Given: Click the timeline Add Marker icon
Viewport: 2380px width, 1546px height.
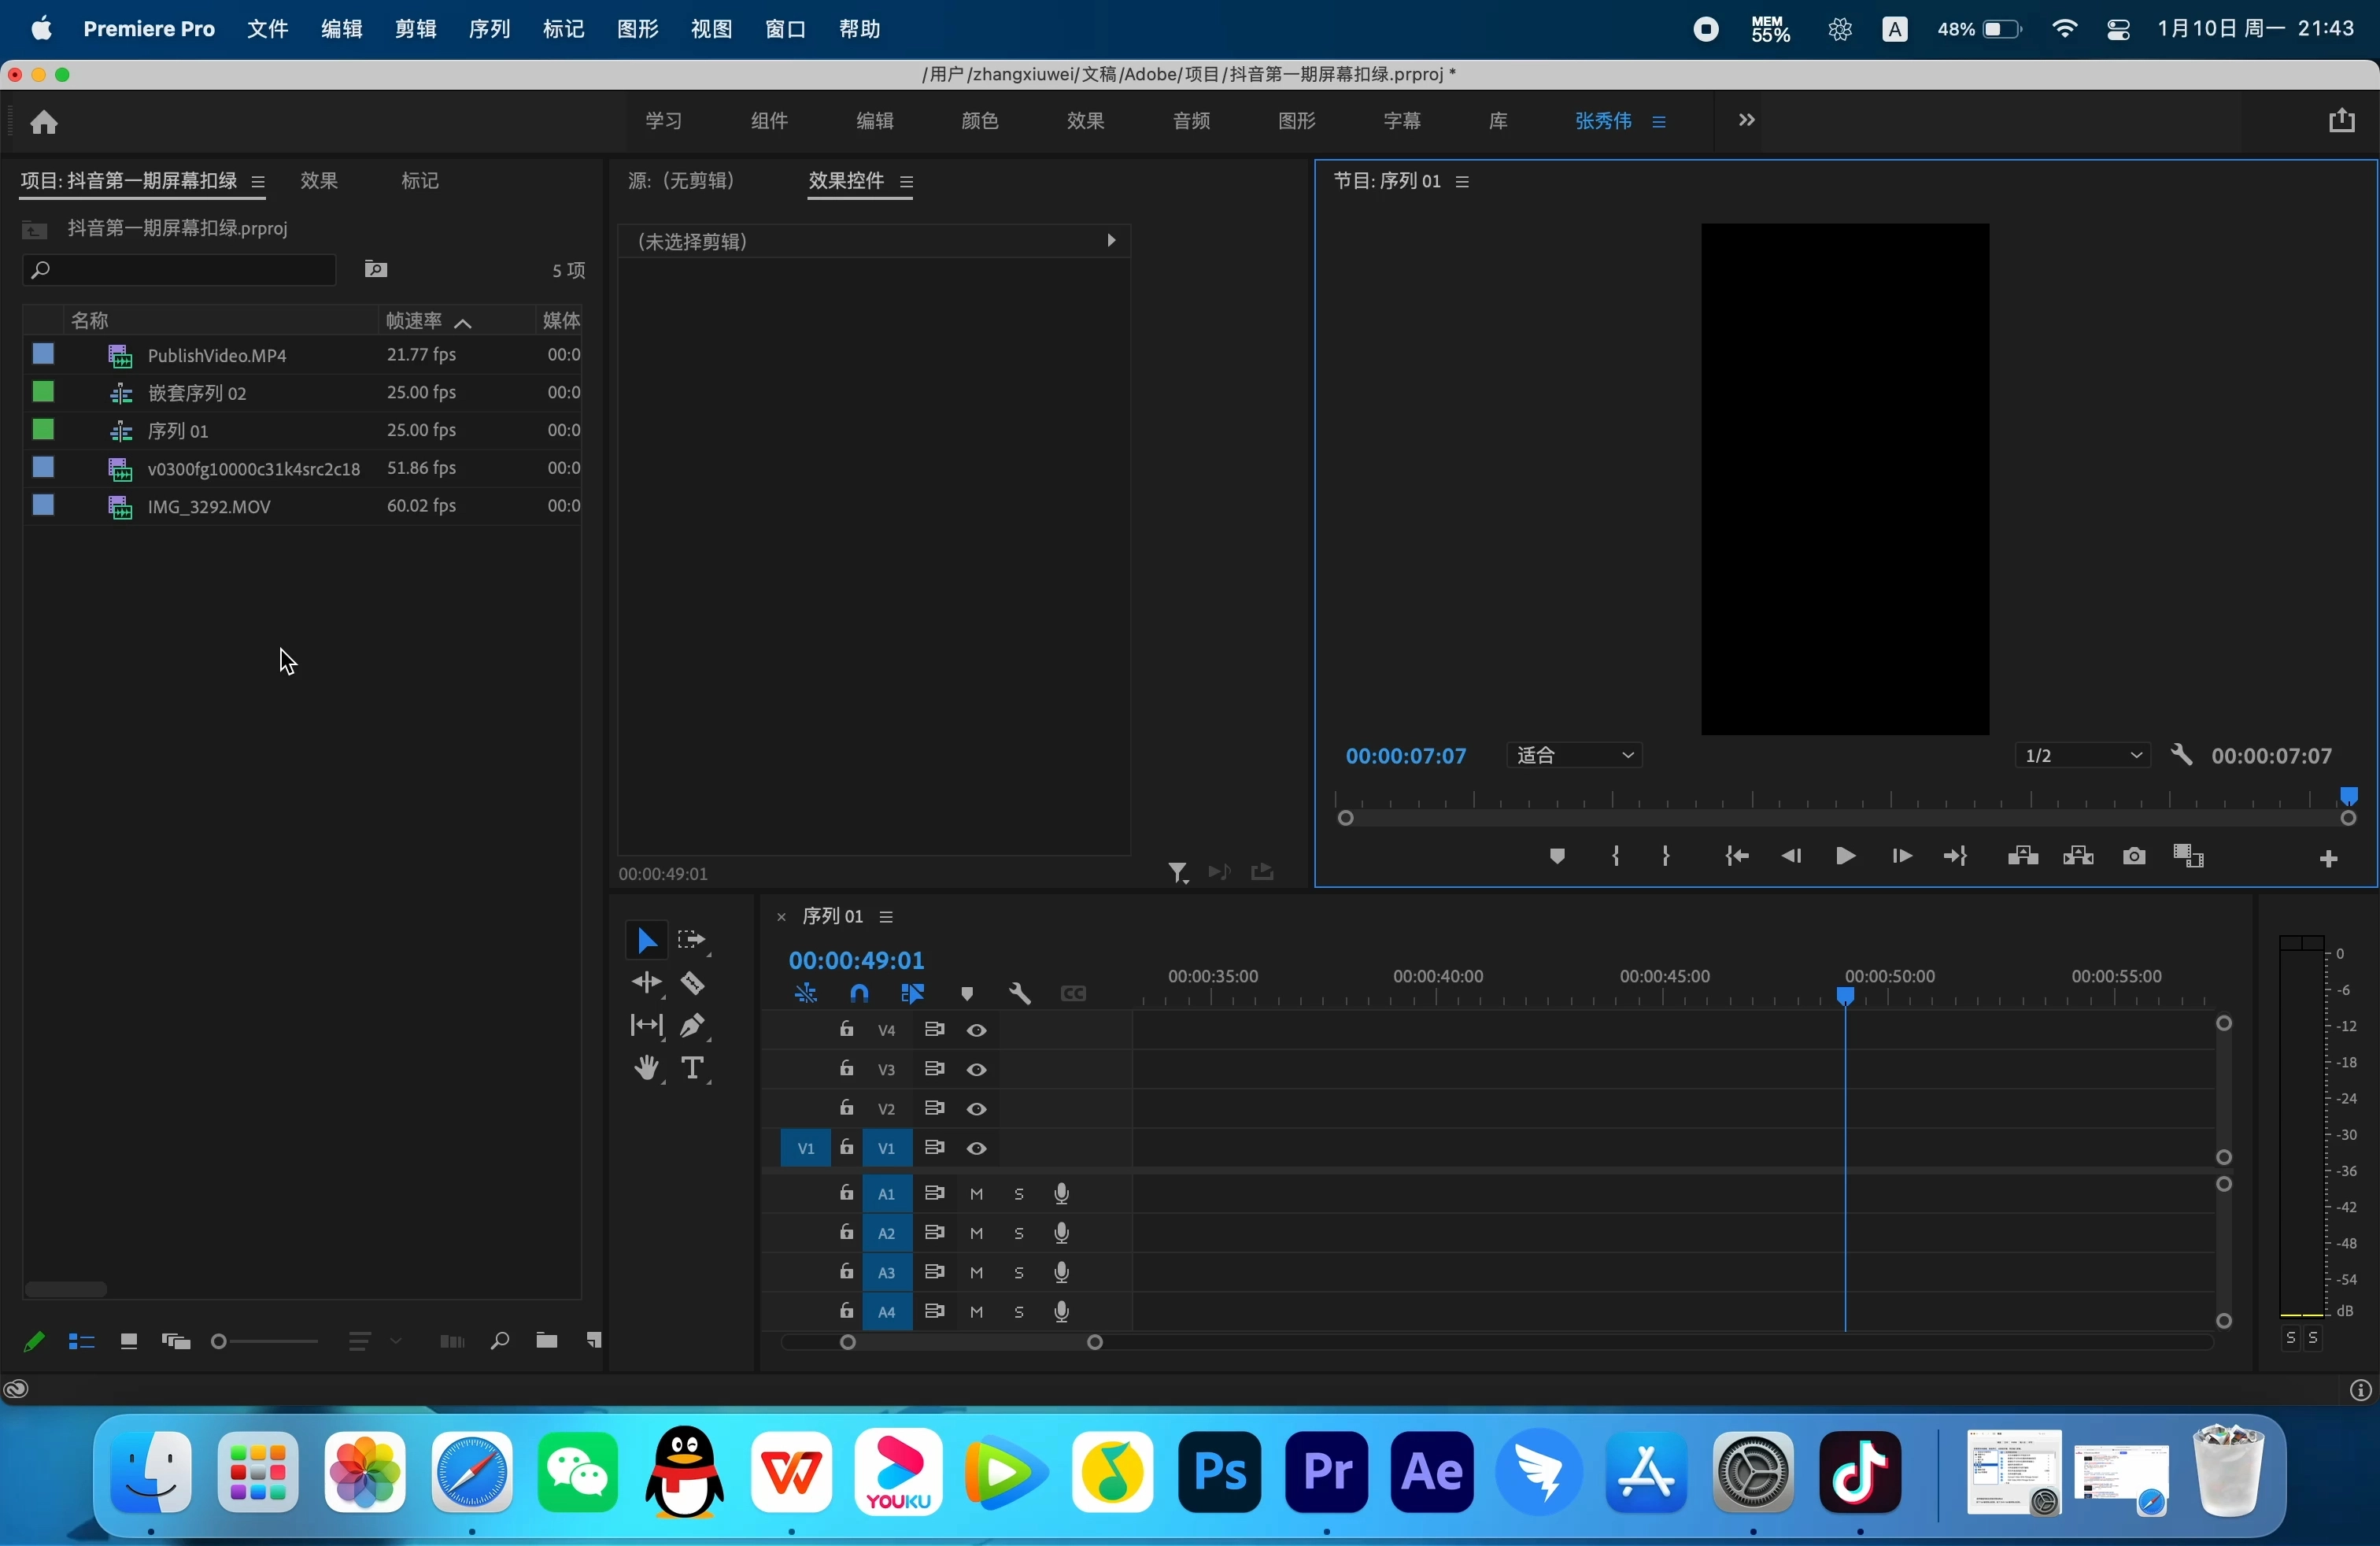Looking at the screenshot, I should (x=967, y=994).
